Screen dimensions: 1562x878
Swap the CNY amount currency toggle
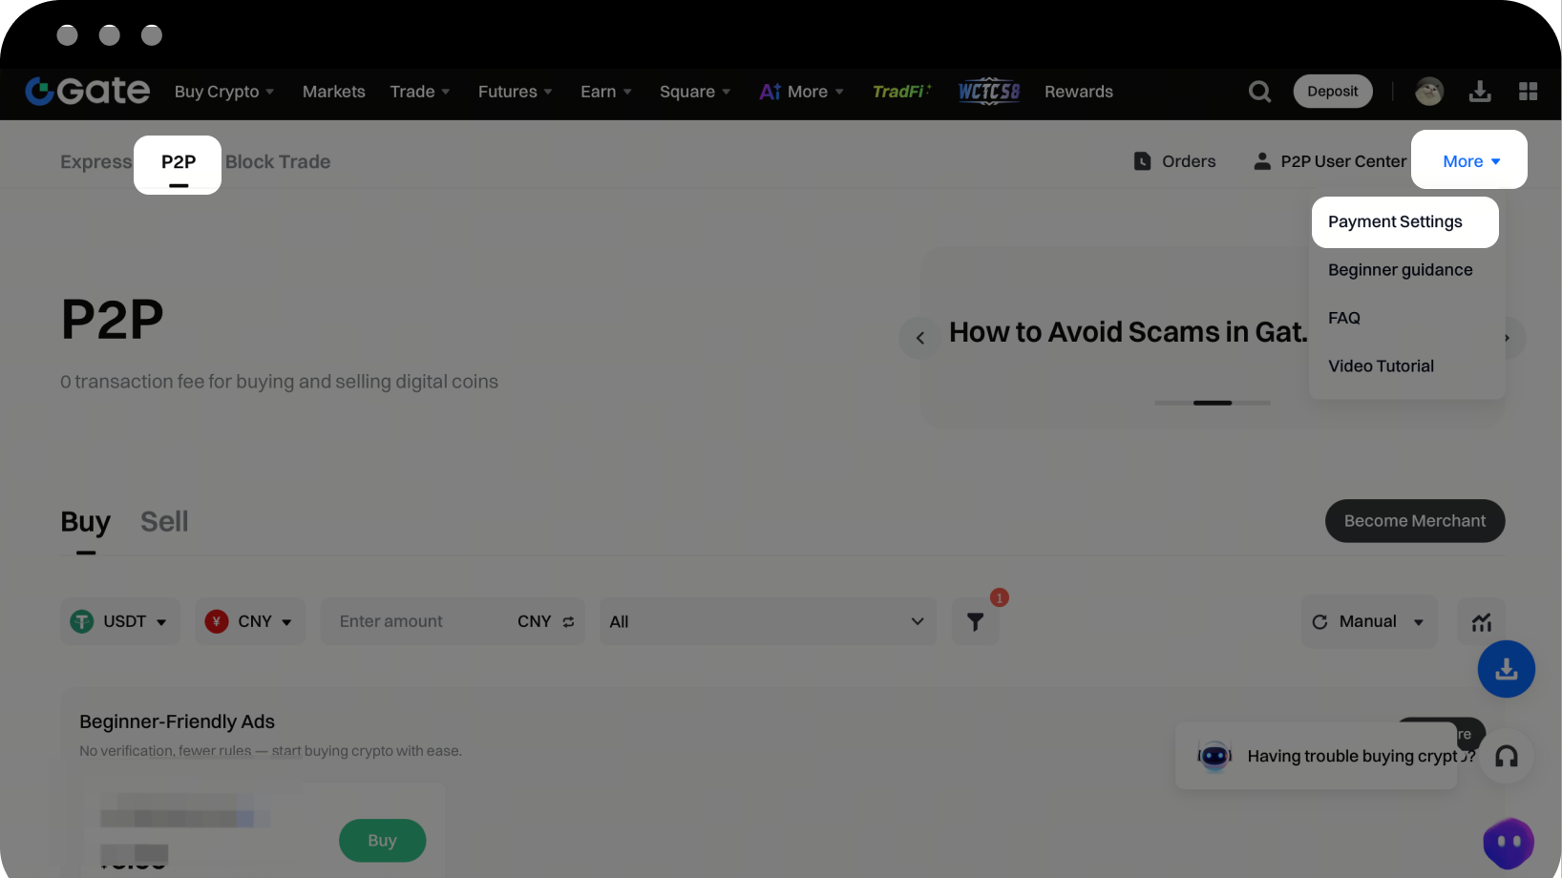tap(568, 622)
